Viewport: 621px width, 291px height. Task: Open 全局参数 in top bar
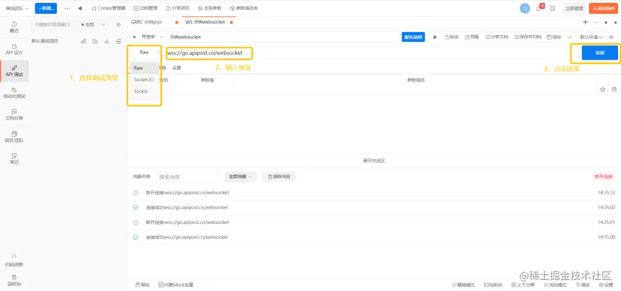[x=210, y=8]
